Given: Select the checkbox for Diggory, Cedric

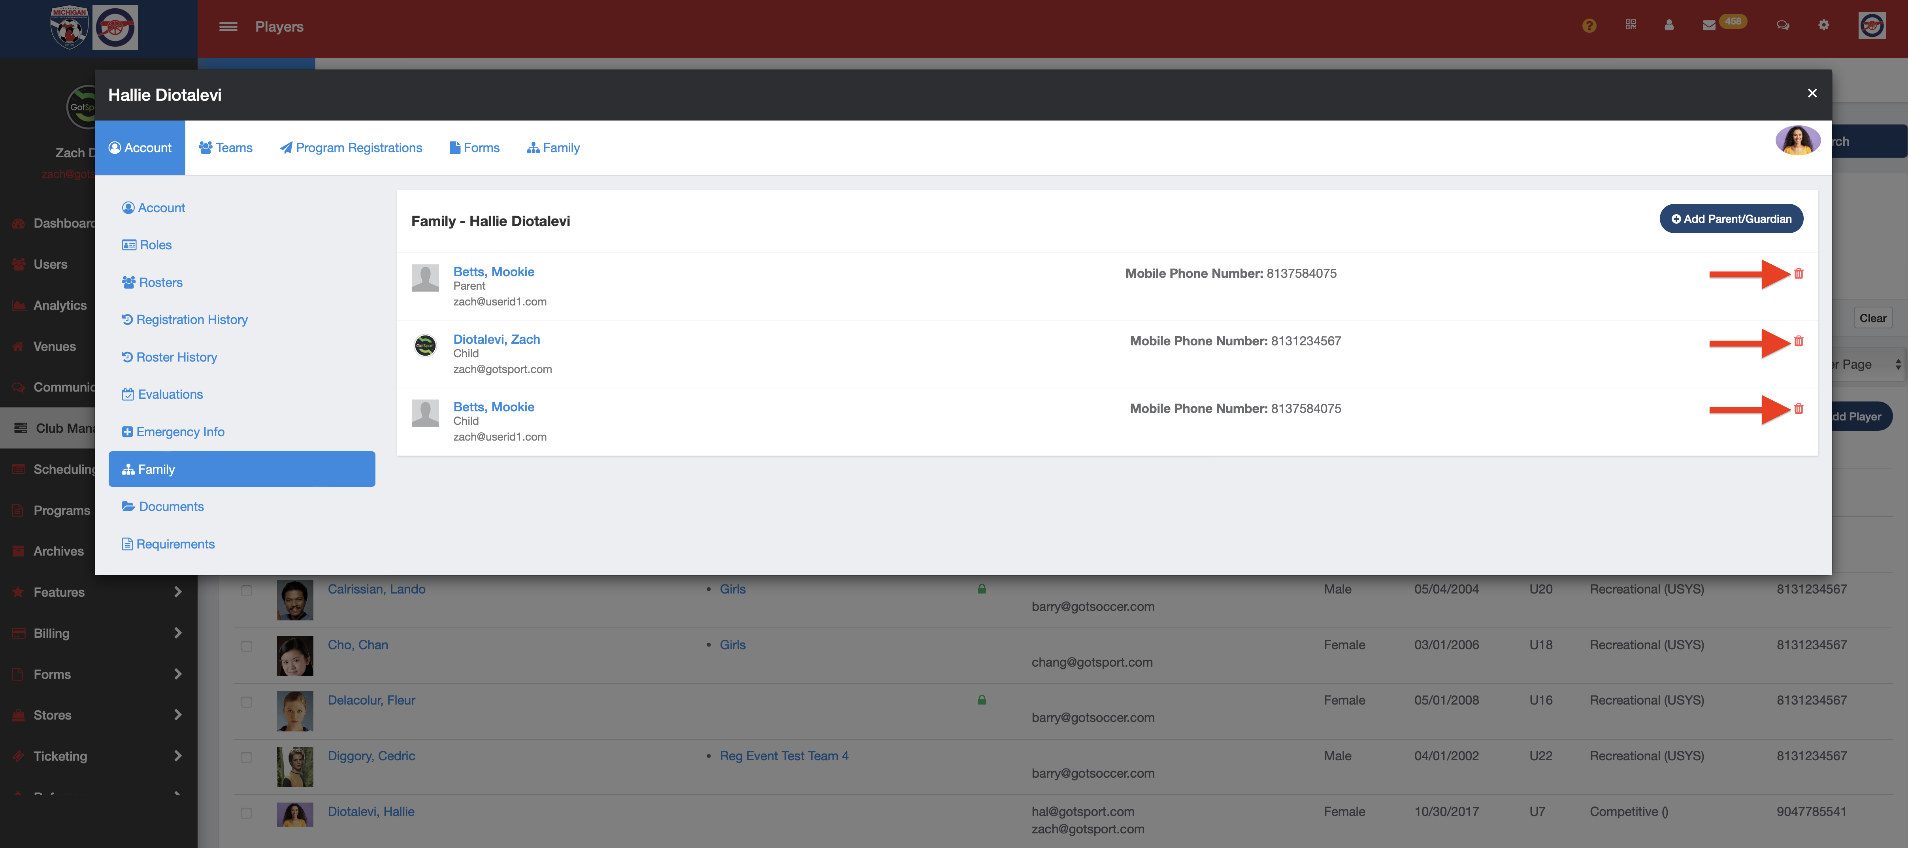Looking at the screenshot, I should coord(247,757).
